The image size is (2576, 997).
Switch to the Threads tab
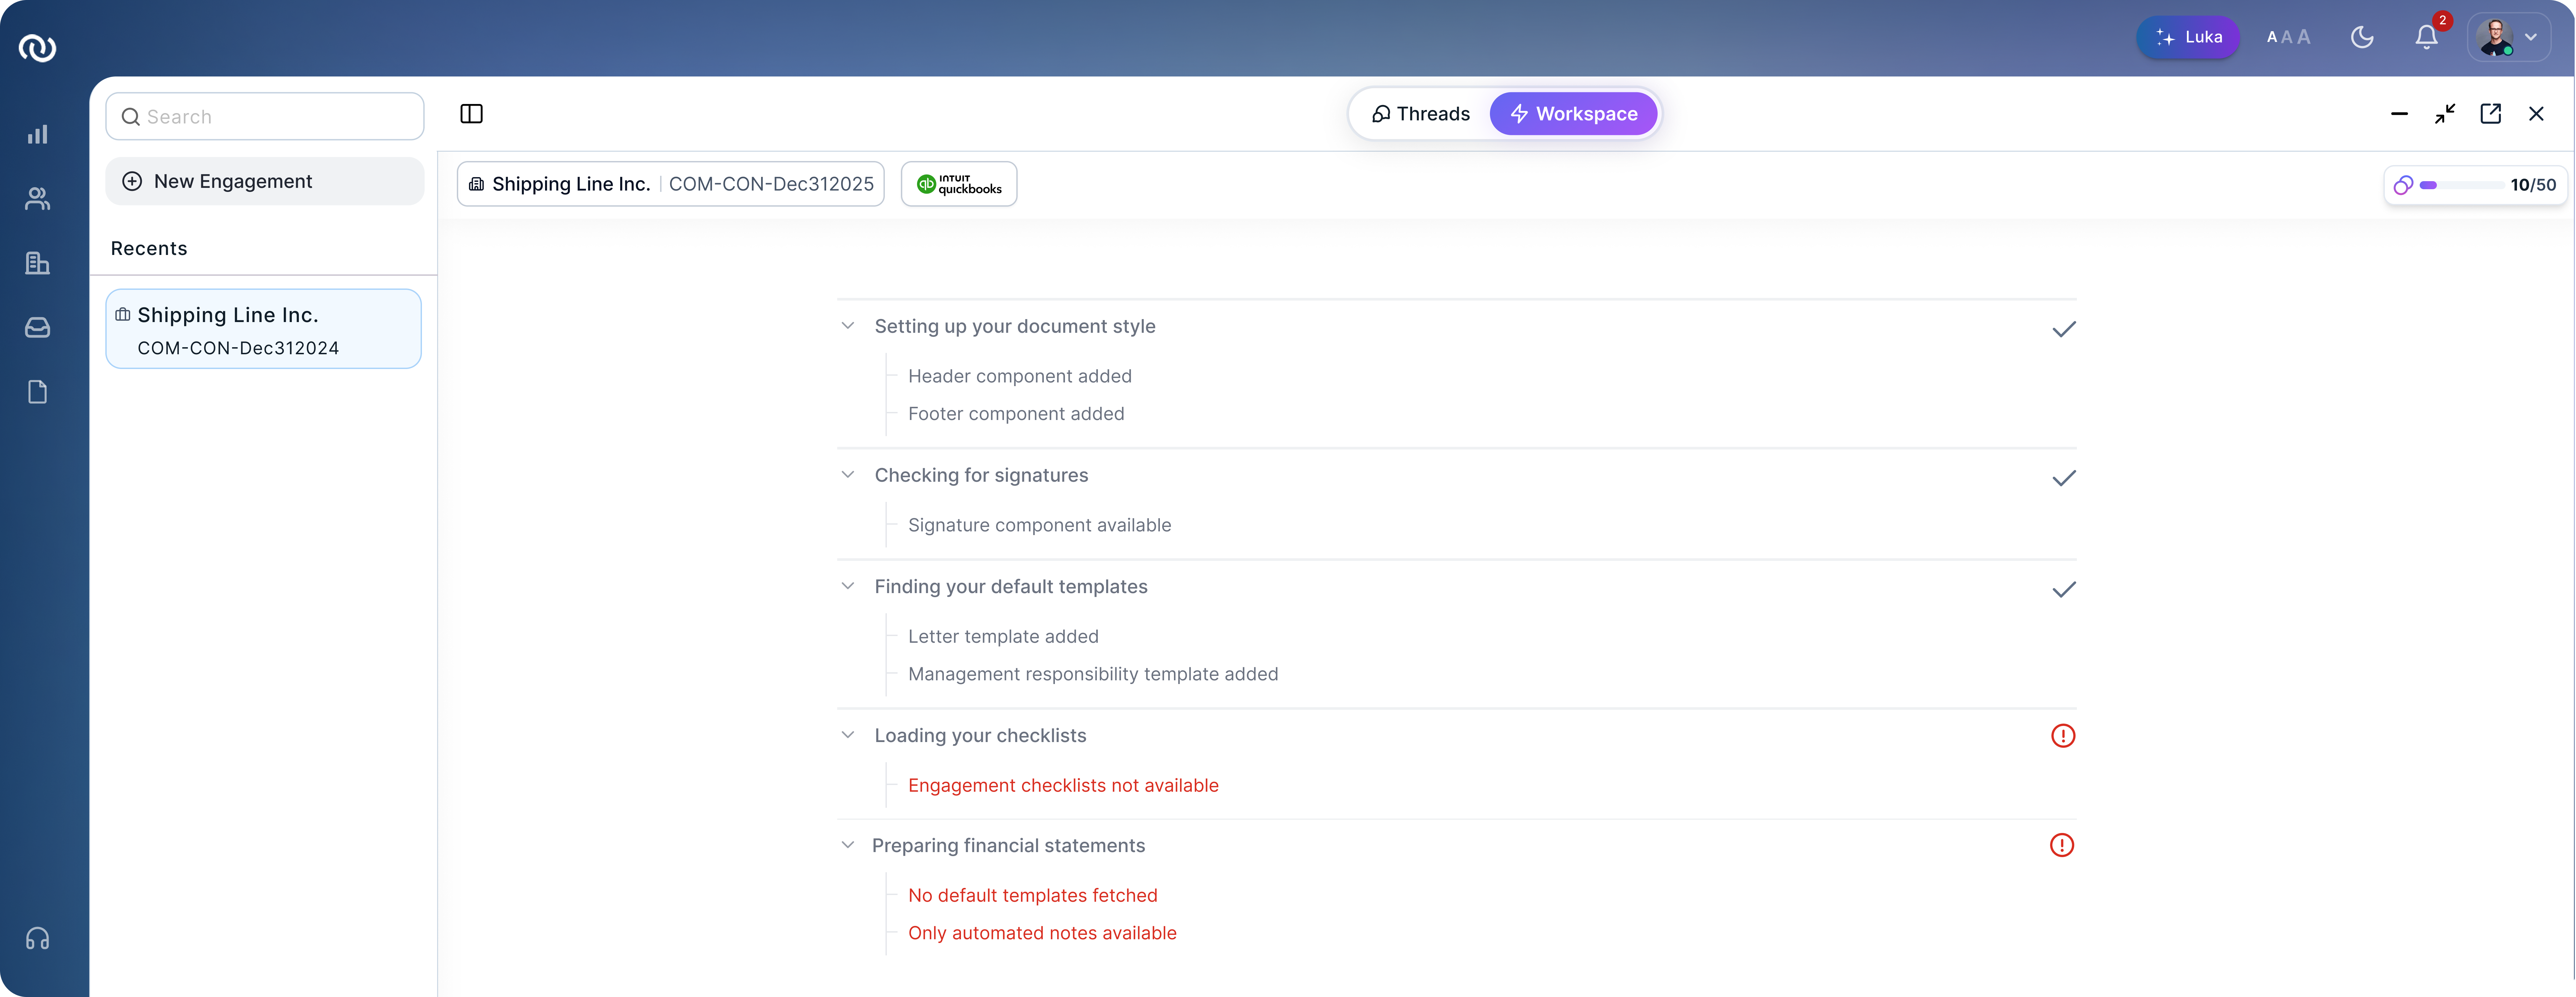coord(1421,114)
